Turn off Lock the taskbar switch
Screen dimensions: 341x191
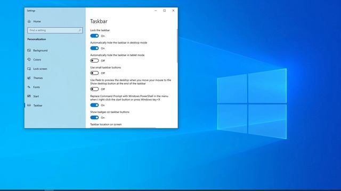tap(94, 36)
